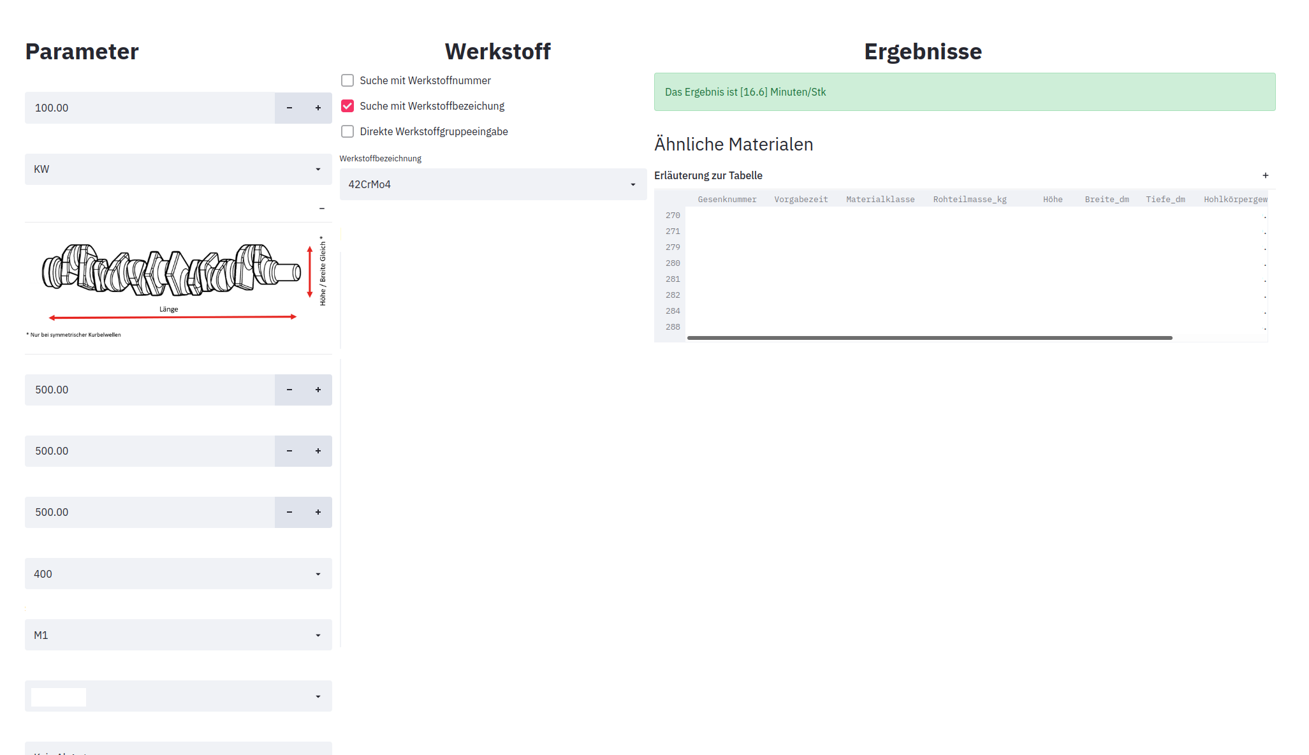Select table row index 271
The width and height of the screenshot is (1309, 755).
pos(673,231)
